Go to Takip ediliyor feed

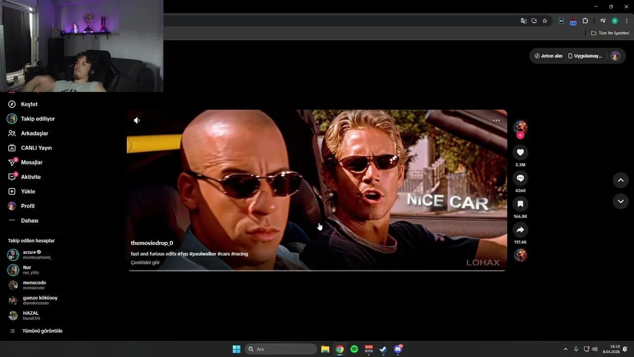31,119
